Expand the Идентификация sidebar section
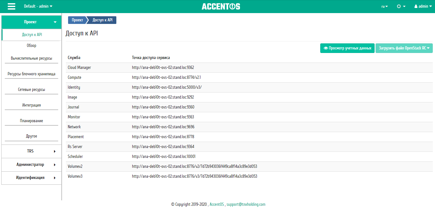 [31, 178]
